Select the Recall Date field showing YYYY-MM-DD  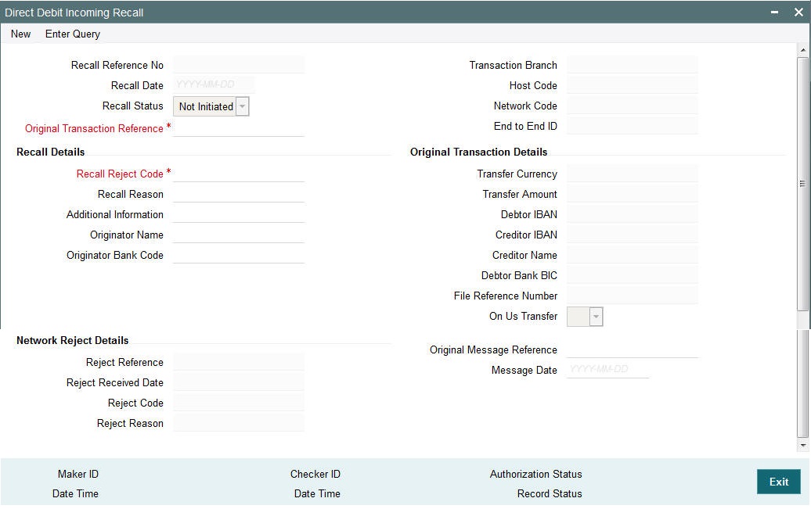pyautogui.click(x=211, y=85)
